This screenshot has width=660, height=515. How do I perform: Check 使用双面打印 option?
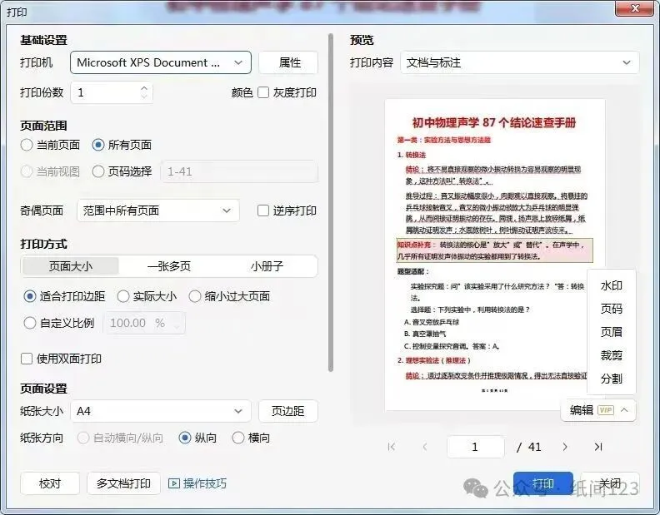(27, 359)
